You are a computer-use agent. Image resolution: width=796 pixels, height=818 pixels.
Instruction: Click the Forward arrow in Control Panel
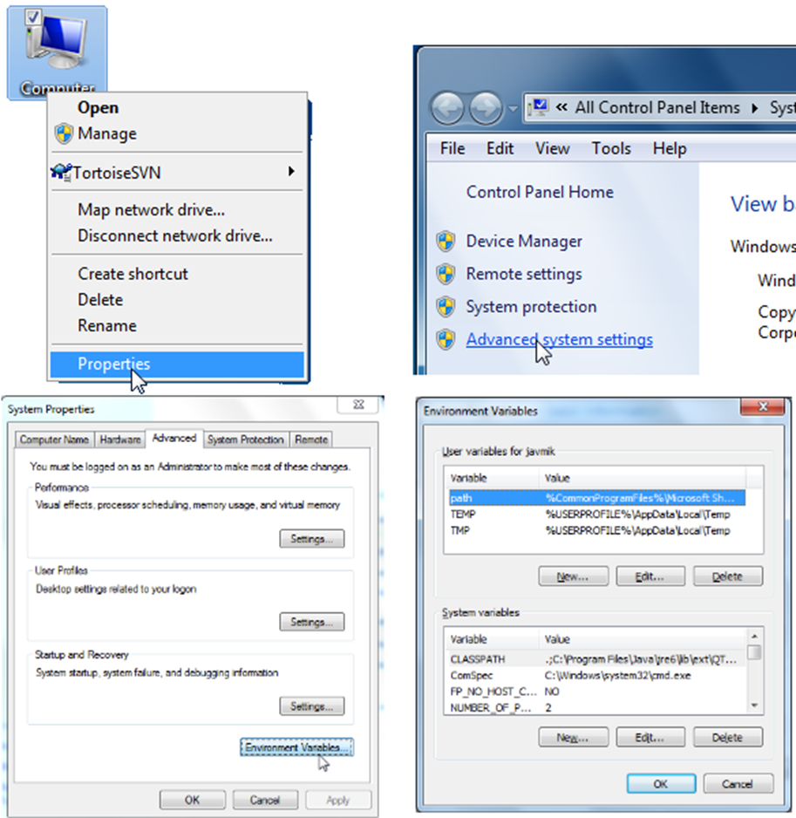[486, 108]
